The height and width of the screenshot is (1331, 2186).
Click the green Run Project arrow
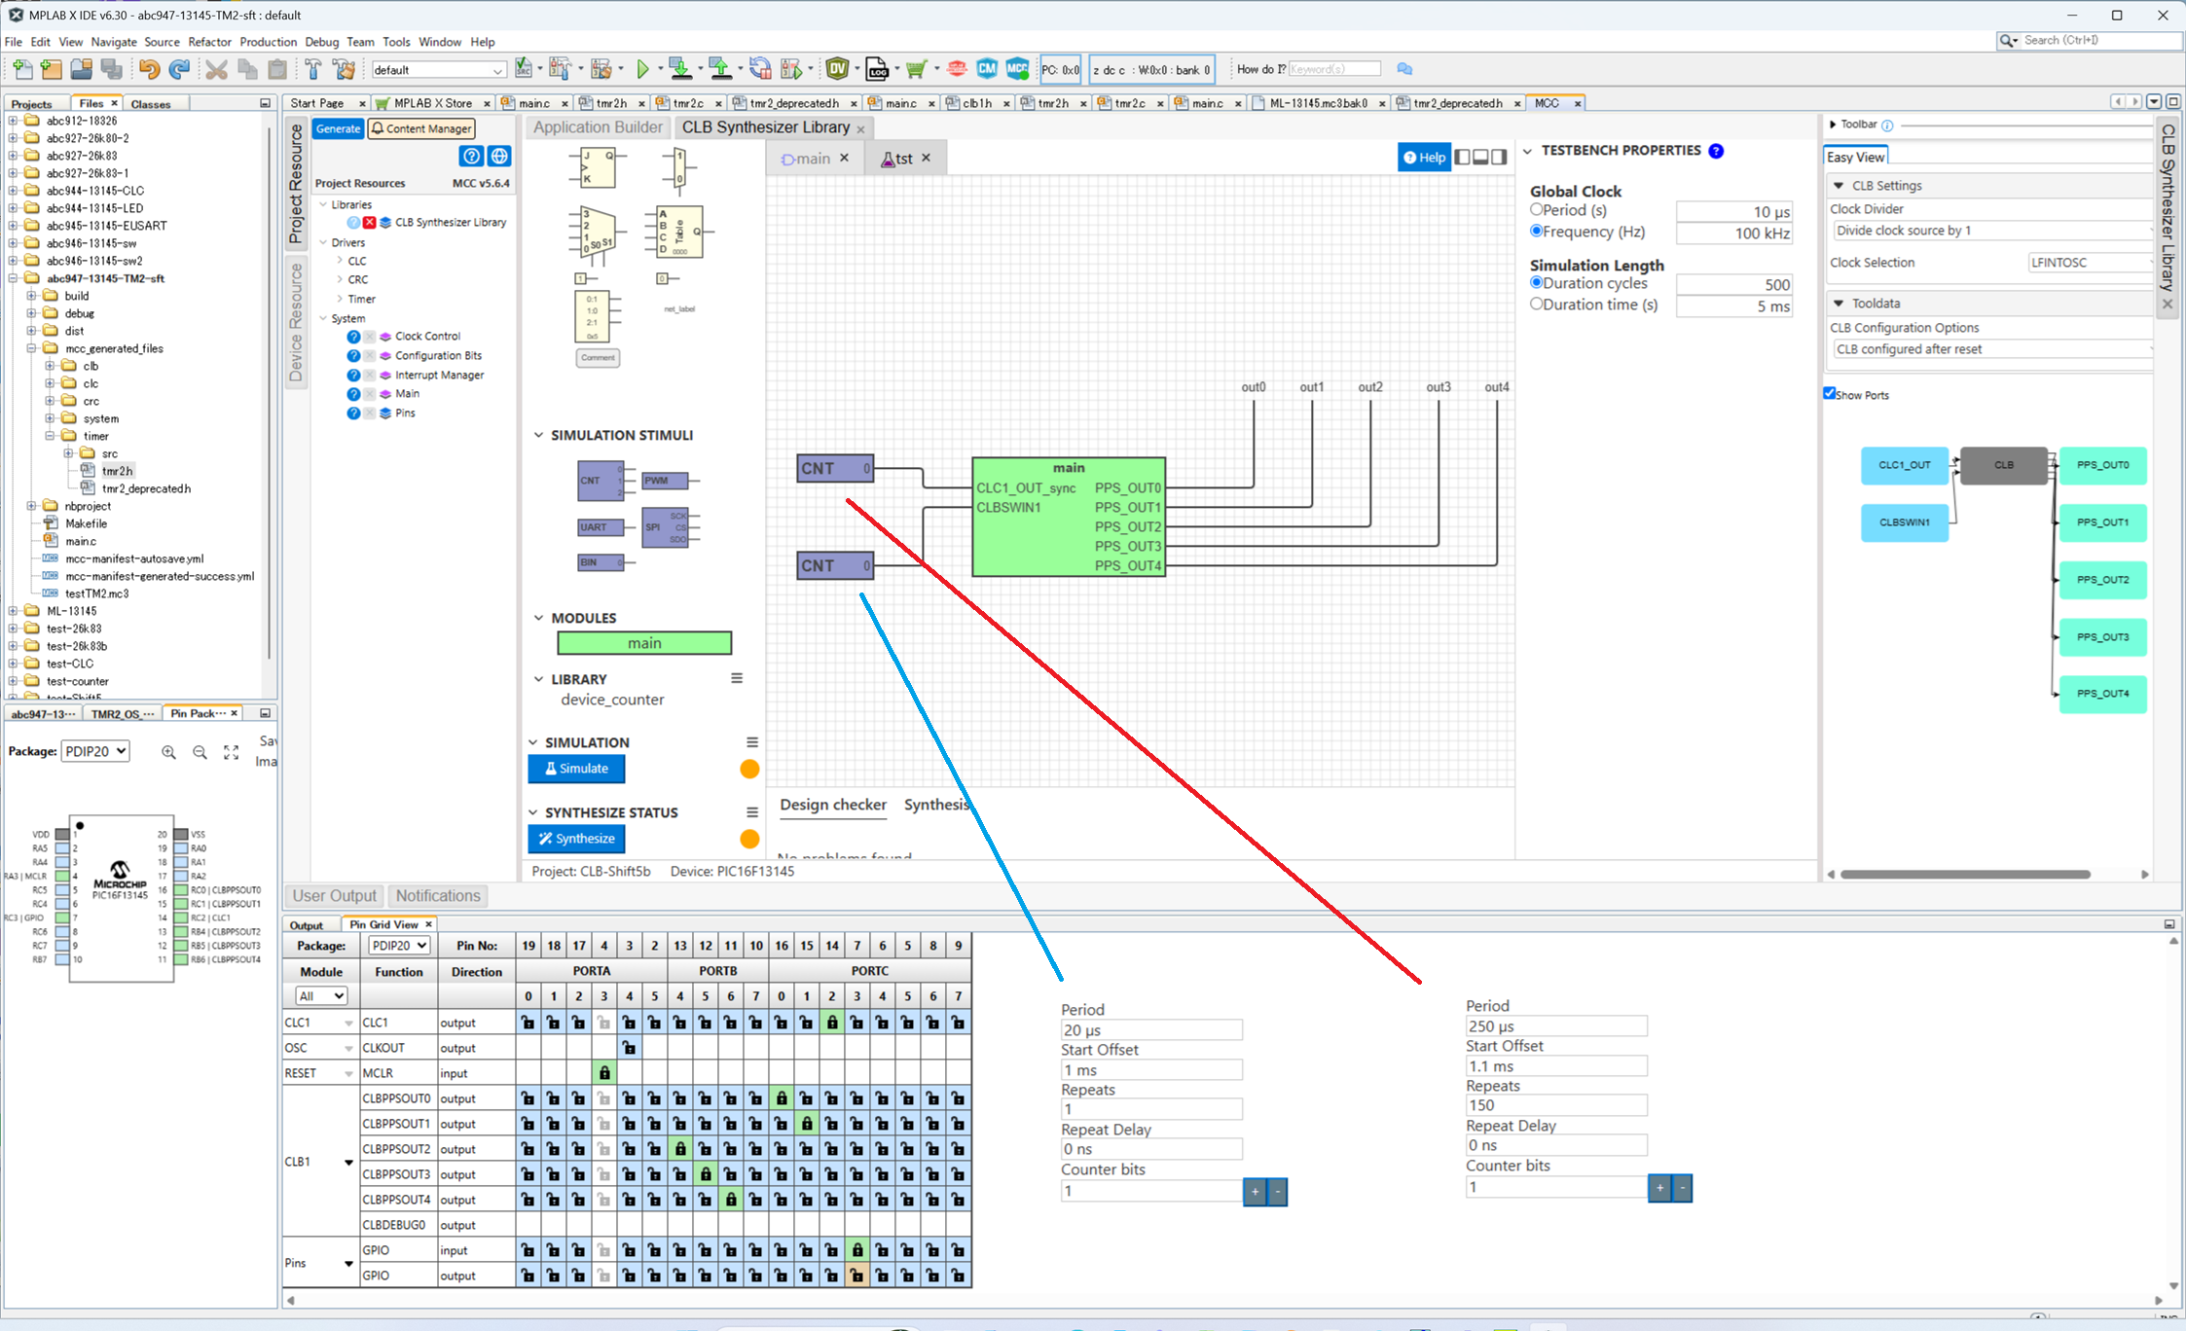click(x=642, y=69)
